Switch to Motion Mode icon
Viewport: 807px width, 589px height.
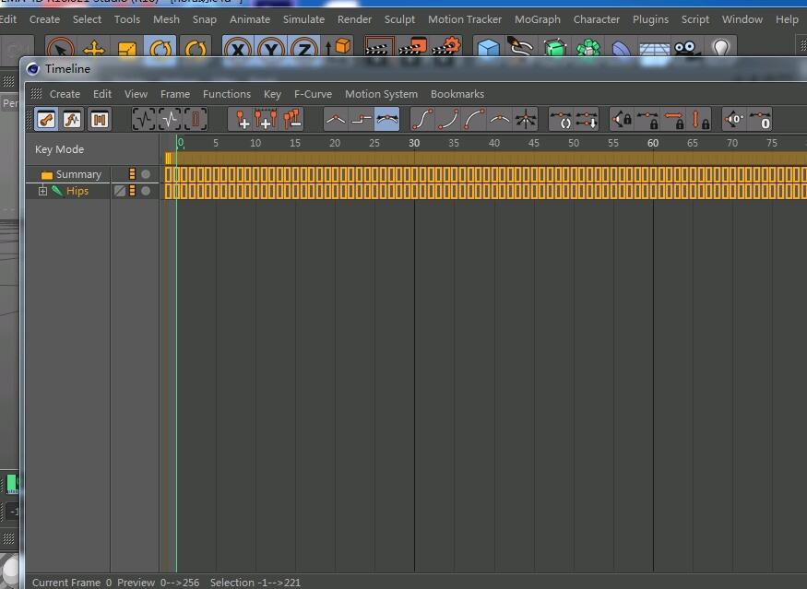[x=99, y=120]
